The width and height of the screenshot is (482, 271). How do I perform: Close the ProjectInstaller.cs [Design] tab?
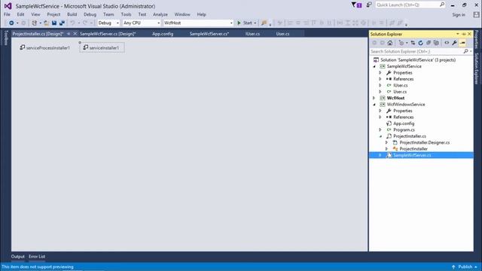75,34
